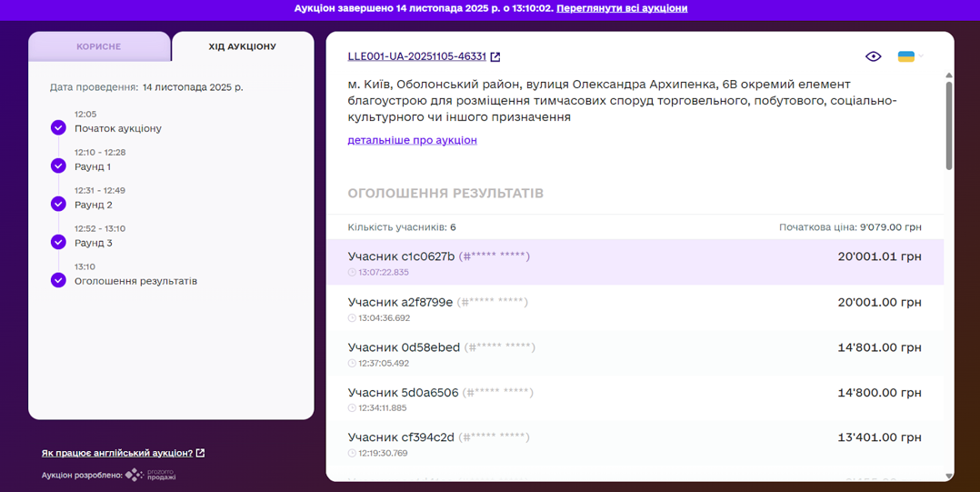Select the Учасник a2f8799e bid row
The width and height of the screenshot is (980, 492).
pyautogui.click(x=635, y=308)
